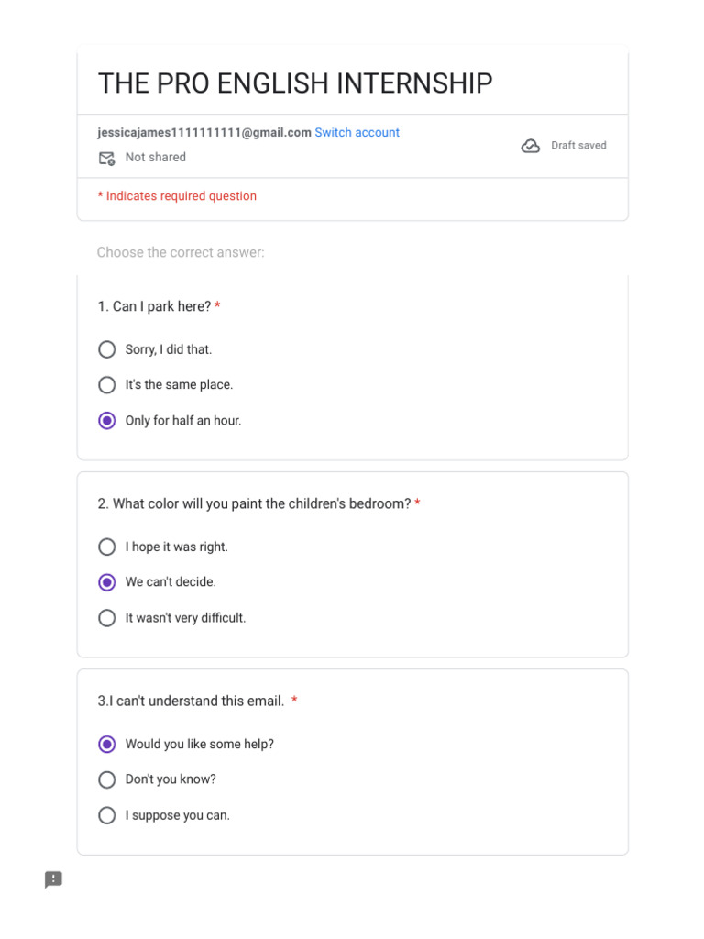This screenshot has width=704, height=939.
Task: Select 'Only for half an hour.' radio button
Action: pyautogui.click(x=107, y=420)
